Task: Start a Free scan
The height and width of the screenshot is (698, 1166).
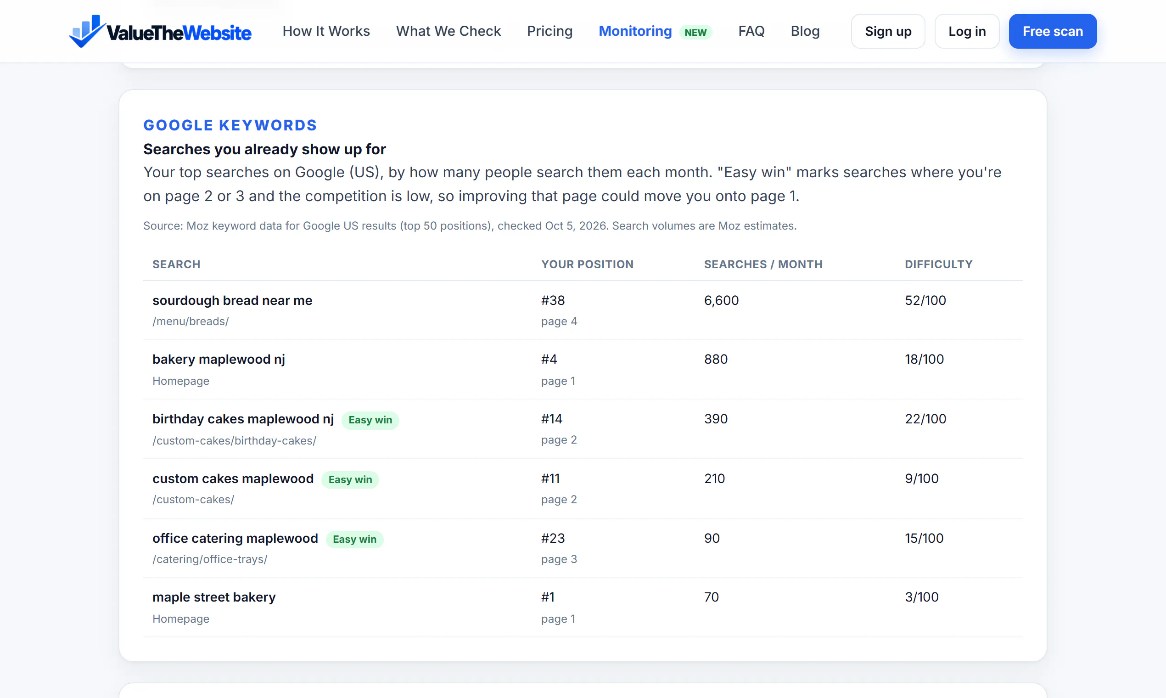Action: (x=1052, y=31)
